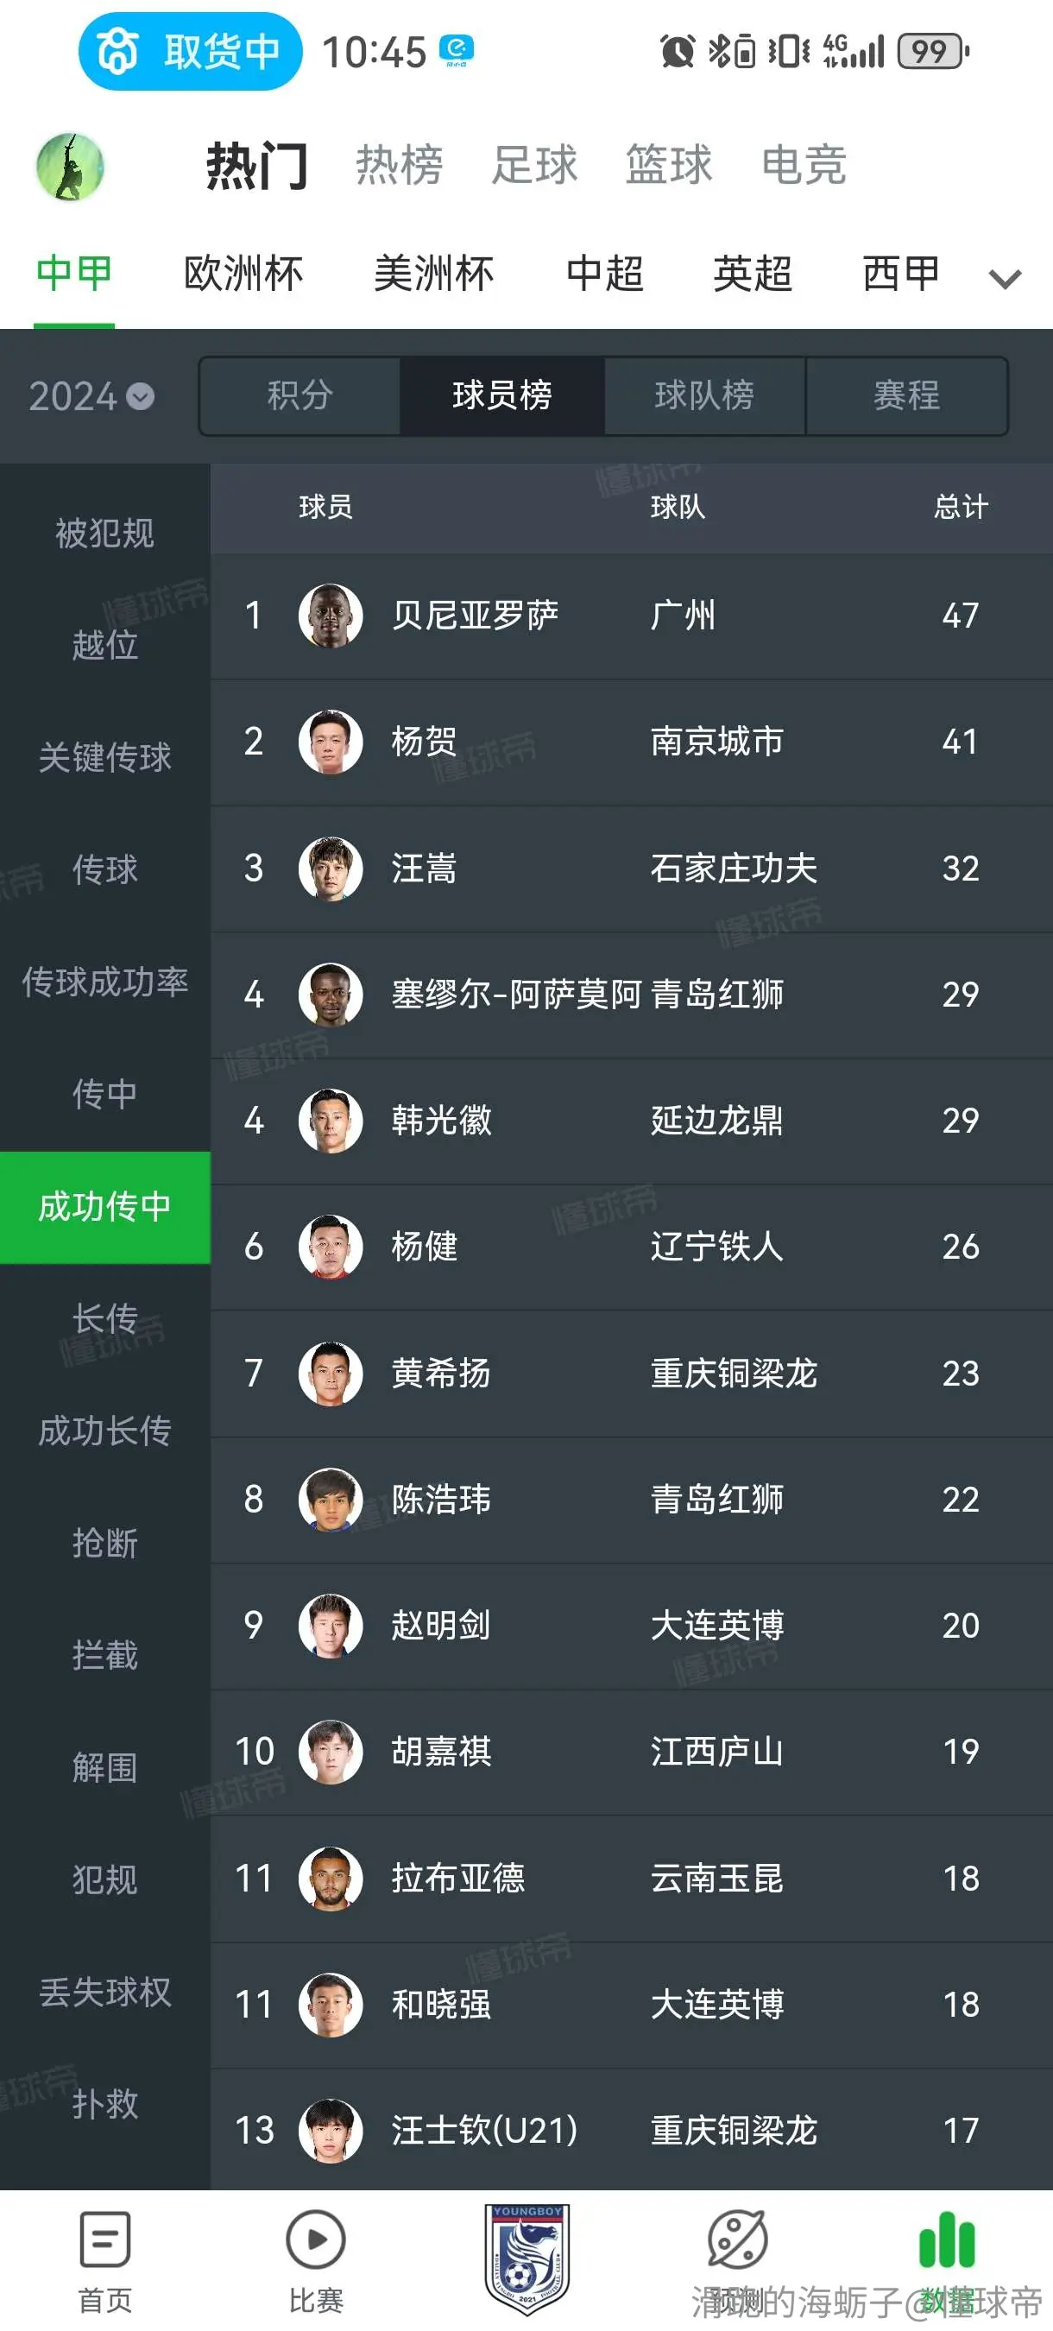Screen dimensions: 1053x2331
Task: Expand the league list chevron
Action: (1005, 278)
